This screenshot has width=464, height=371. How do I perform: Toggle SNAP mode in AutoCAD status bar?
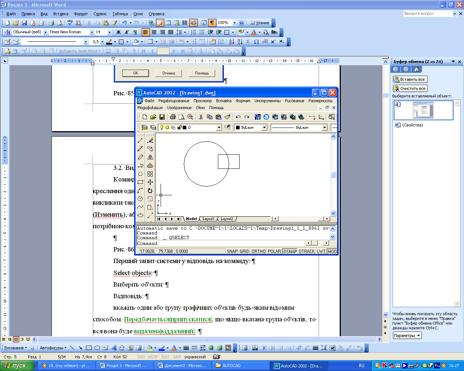click(232, 251)
